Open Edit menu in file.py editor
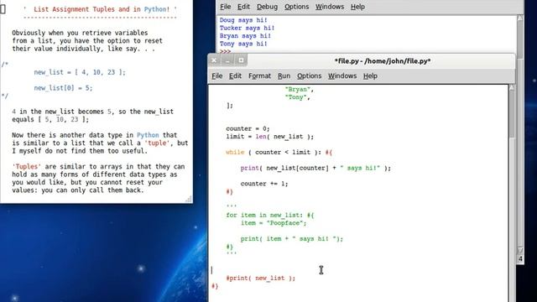 pyautogui.click(x=235, y=75)
